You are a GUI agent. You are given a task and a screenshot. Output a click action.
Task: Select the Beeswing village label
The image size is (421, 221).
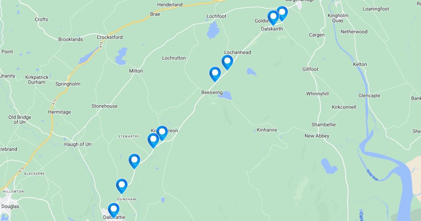click(212, 92)
